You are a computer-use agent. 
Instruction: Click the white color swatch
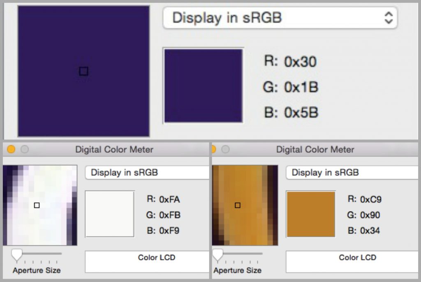coord(110,214)
